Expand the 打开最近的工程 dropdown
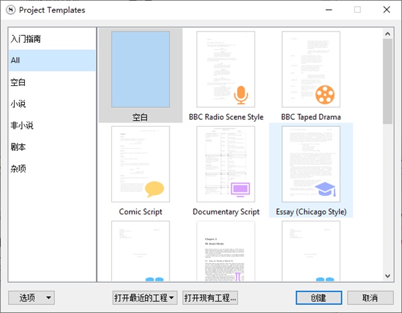Viewport: 402px width, 313px height. (145, 298)
